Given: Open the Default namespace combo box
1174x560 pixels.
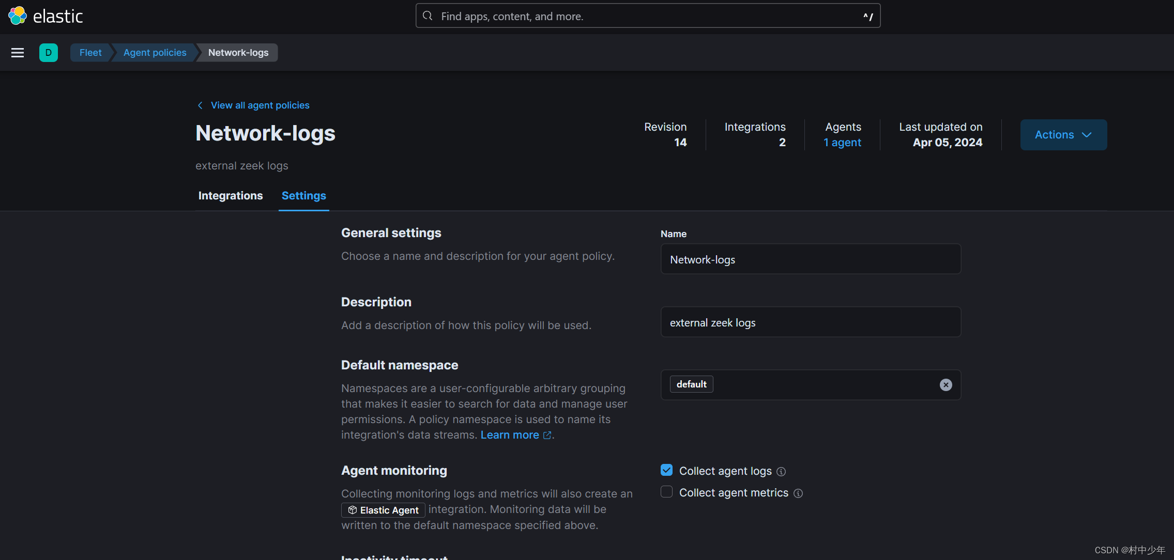Looking at the screenshot, I should [x=811, y=385].
